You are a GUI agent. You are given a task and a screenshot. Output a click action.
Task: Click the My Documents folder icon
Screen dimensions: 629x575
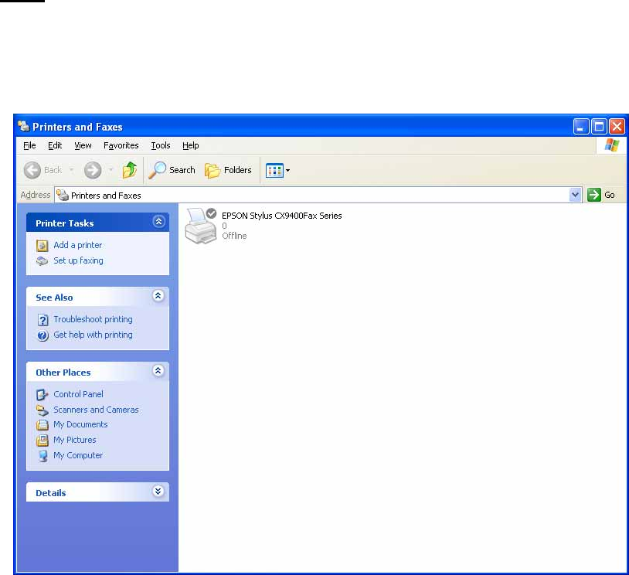pos(42,425)
